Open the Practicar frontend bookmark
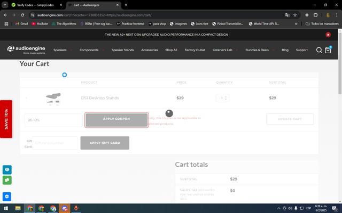The height and width of the screenshot is (213, 342). point(130,23)
